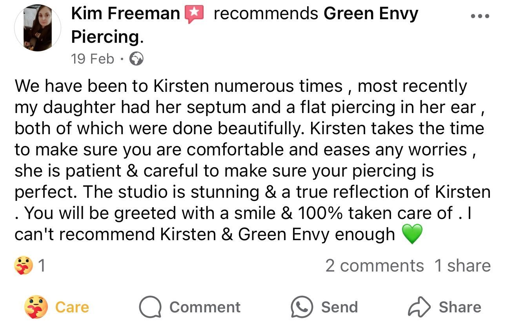Image resolution: width=506 pixels, height=321 pixels.
Task: Click the 19 Feb post timestamp
Action: 93,59
